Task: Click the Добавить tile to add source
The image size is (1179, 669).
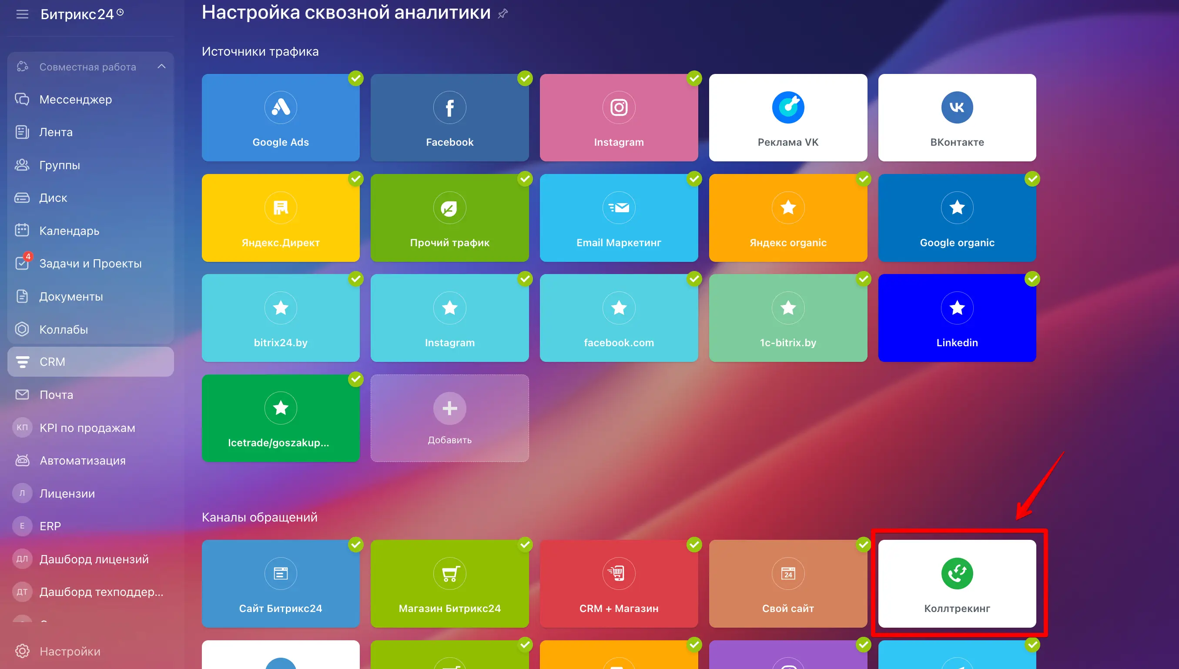Action: pos(449,418)
